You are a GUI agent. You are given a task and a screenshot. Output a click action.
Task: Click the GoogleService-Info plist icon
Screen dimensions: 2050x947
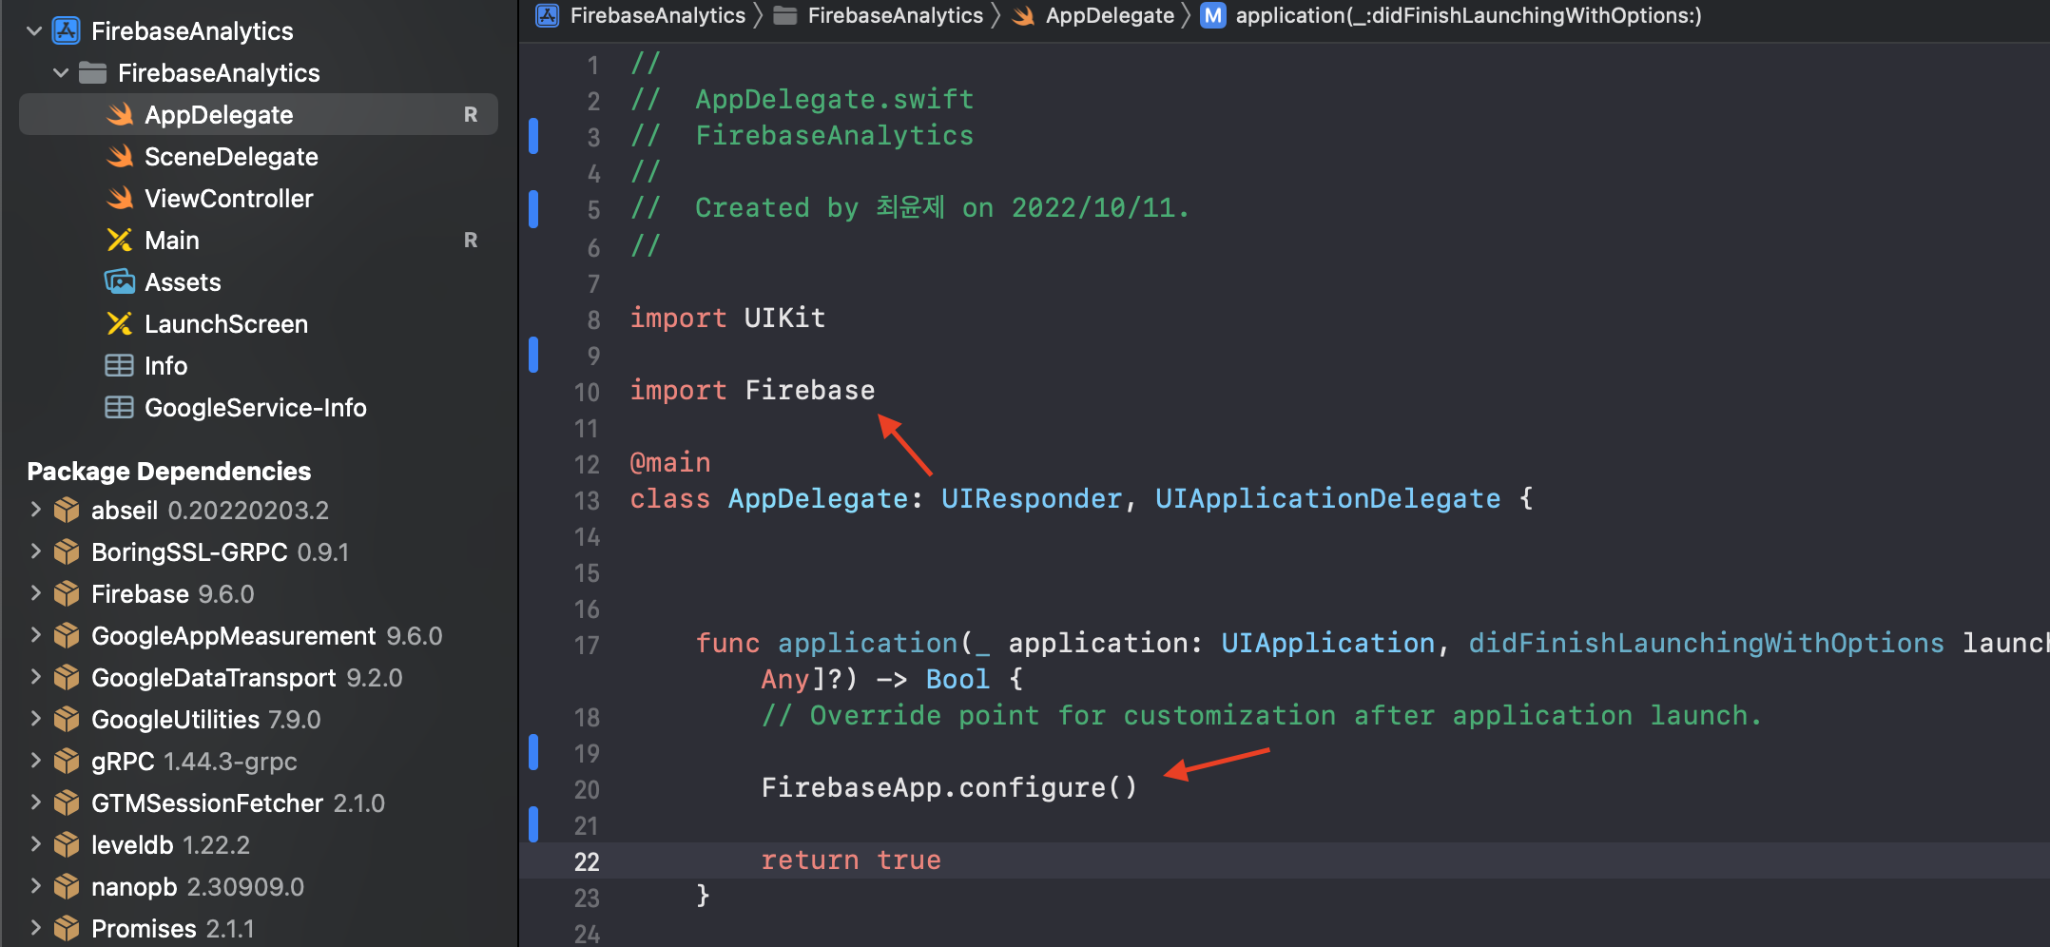click(119, 408)
